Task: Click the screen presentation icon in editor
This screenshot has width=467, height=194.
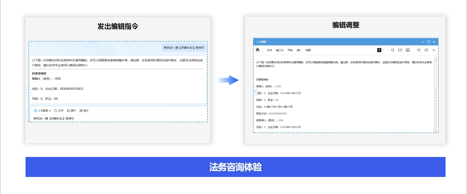Action: (x=408, y=50)
